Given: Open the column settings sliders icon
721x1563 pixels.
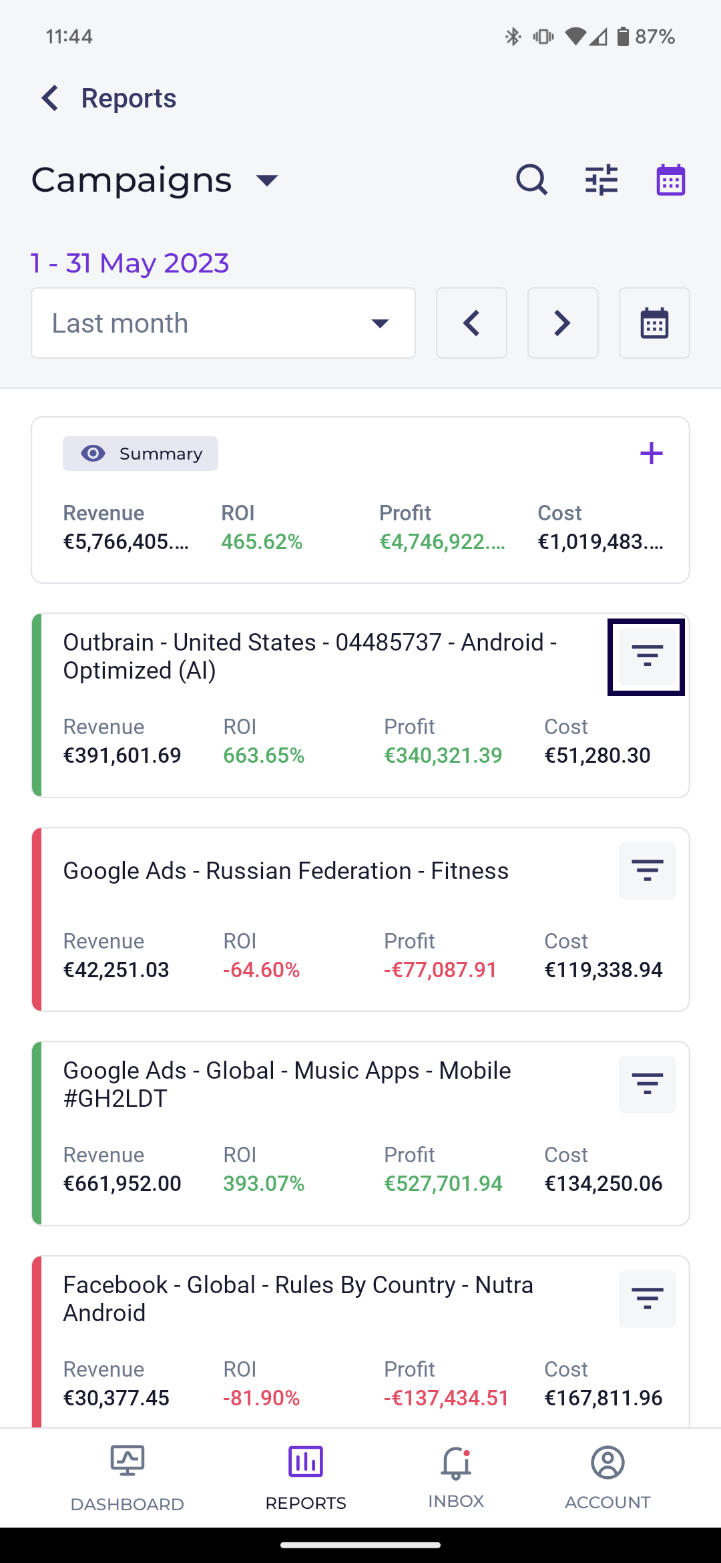Looking at the screenshot, I should click(602, 180).
